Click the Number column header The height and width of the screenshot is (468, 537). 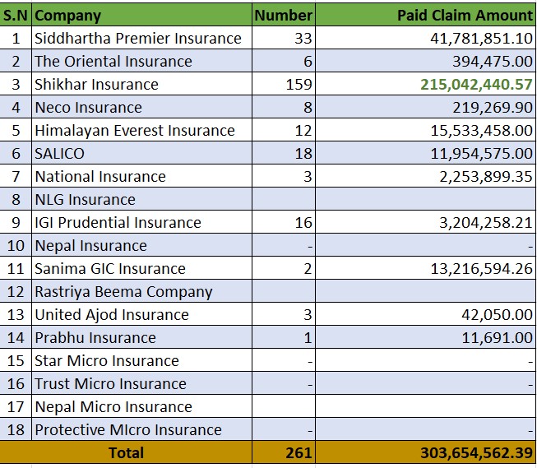283,16
